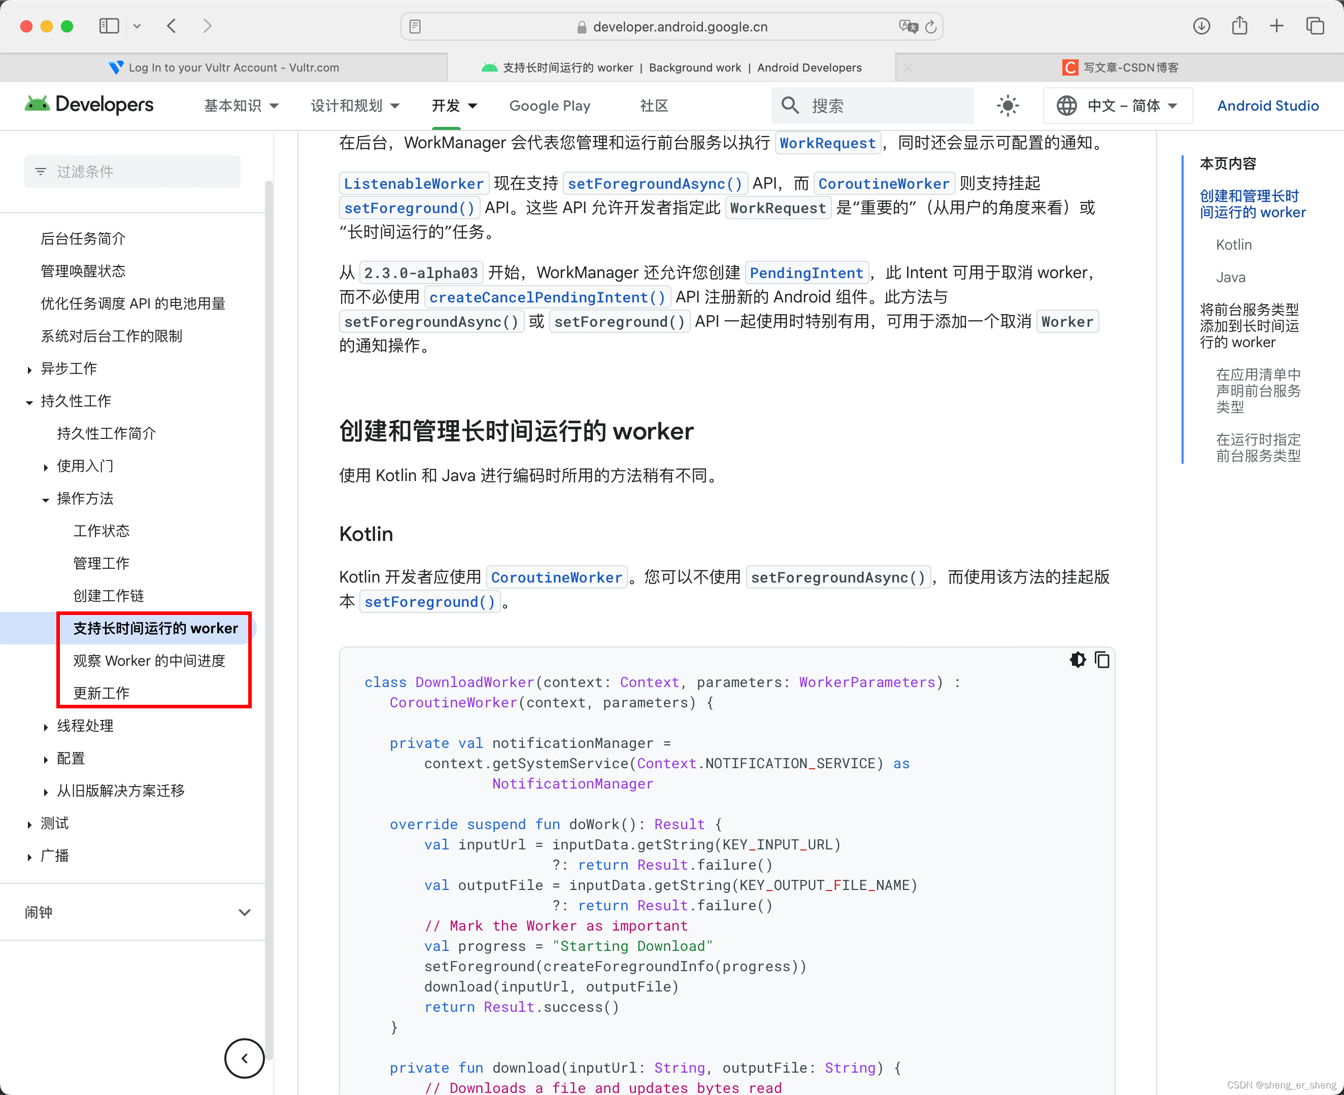The image size is (1344, 1095).
Task: Select the Android Developers worker tab
Action: pyautogui.click(x=671, y=67)
